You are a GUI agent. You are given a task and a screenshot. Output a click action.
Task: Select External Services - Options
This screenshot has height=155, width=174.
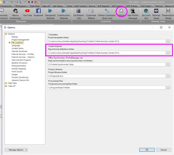[23, 57]
